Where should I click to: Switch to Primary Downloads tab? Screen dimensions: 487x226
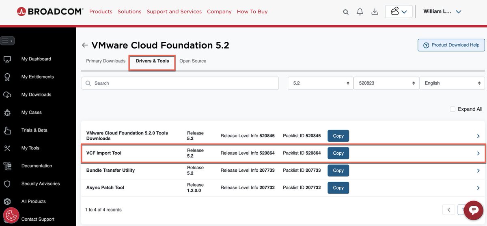coord(106,61)
